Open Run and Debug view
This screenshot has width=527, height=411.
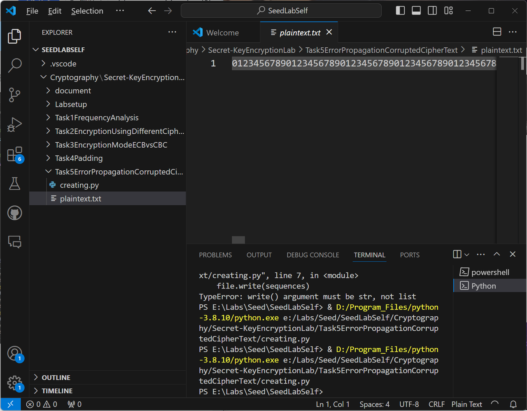(14, 125)
